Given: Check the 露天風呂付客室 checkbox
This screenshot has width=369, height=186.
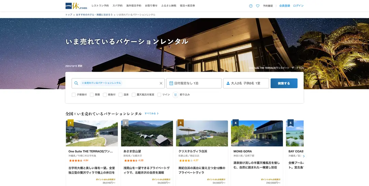Looking at the screenshot, I should pos(134,95).
